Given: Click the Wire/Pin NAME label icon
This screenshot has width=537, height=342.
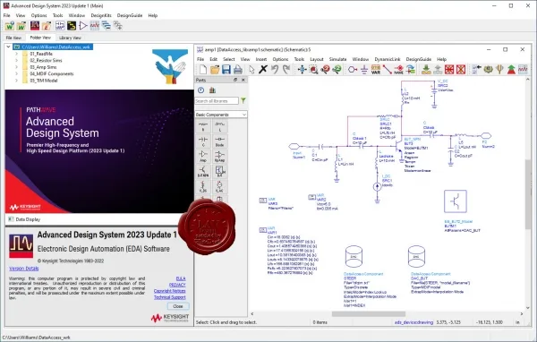Looking at the screenshot, I should point(398,70).
